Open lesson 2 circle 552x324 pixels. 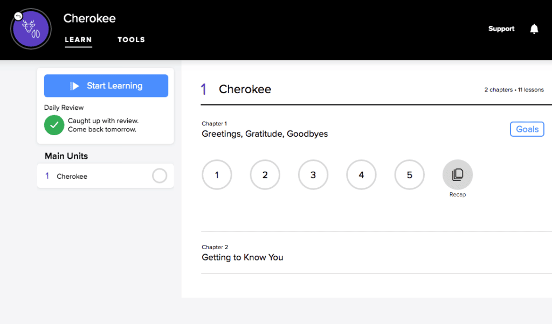click(x=265, y=175)
